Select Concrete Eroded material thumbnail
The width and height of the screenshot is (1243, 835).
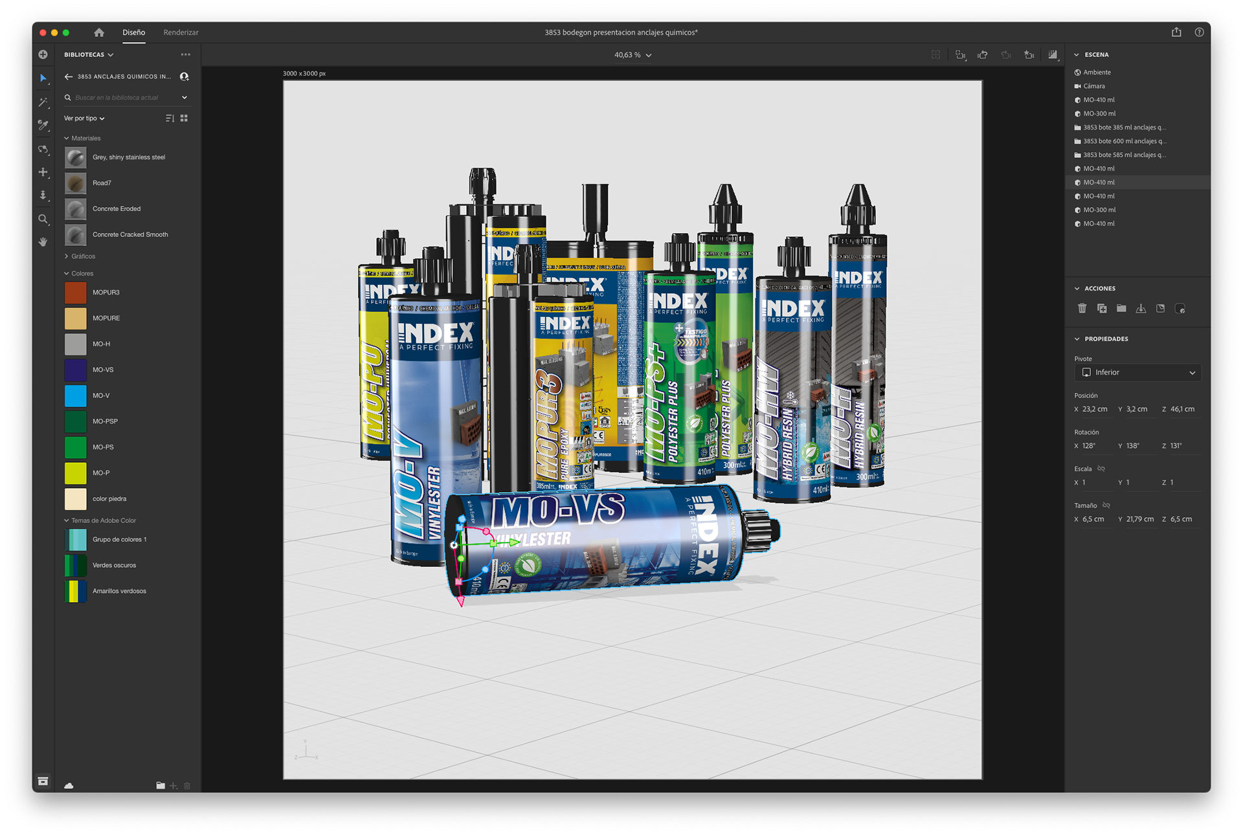click(75, 209)
